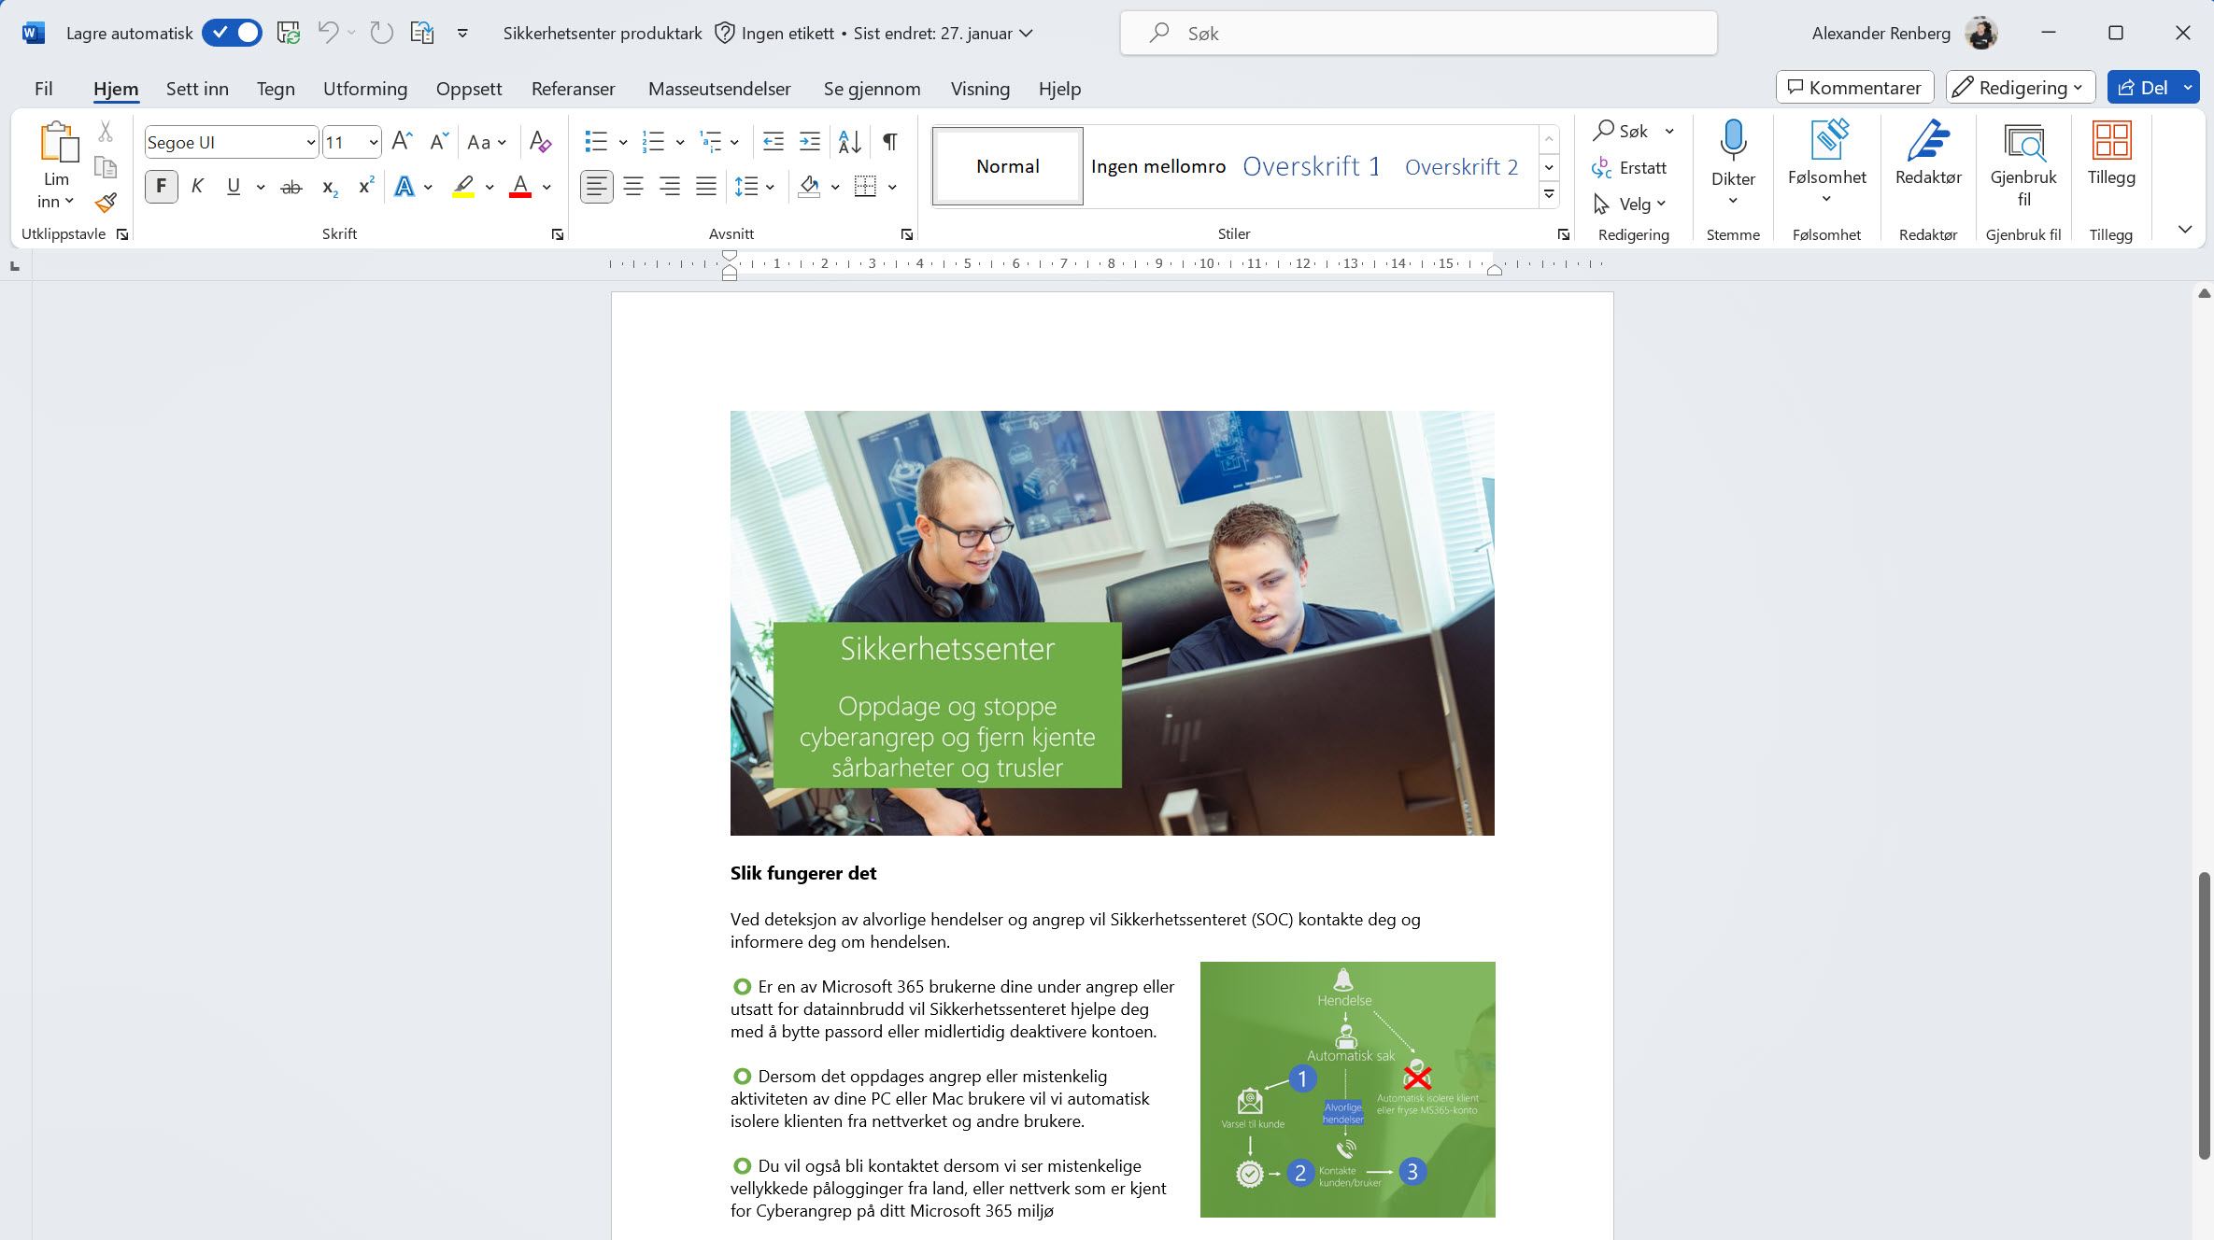
Task: Enable justified text alignment
Action: pyautogui.click(x=706, y=187)
